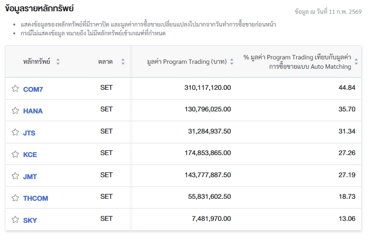Open the KCE stock link
The image size is (373, 240).
pyautogui.click(x=30, y=155)
